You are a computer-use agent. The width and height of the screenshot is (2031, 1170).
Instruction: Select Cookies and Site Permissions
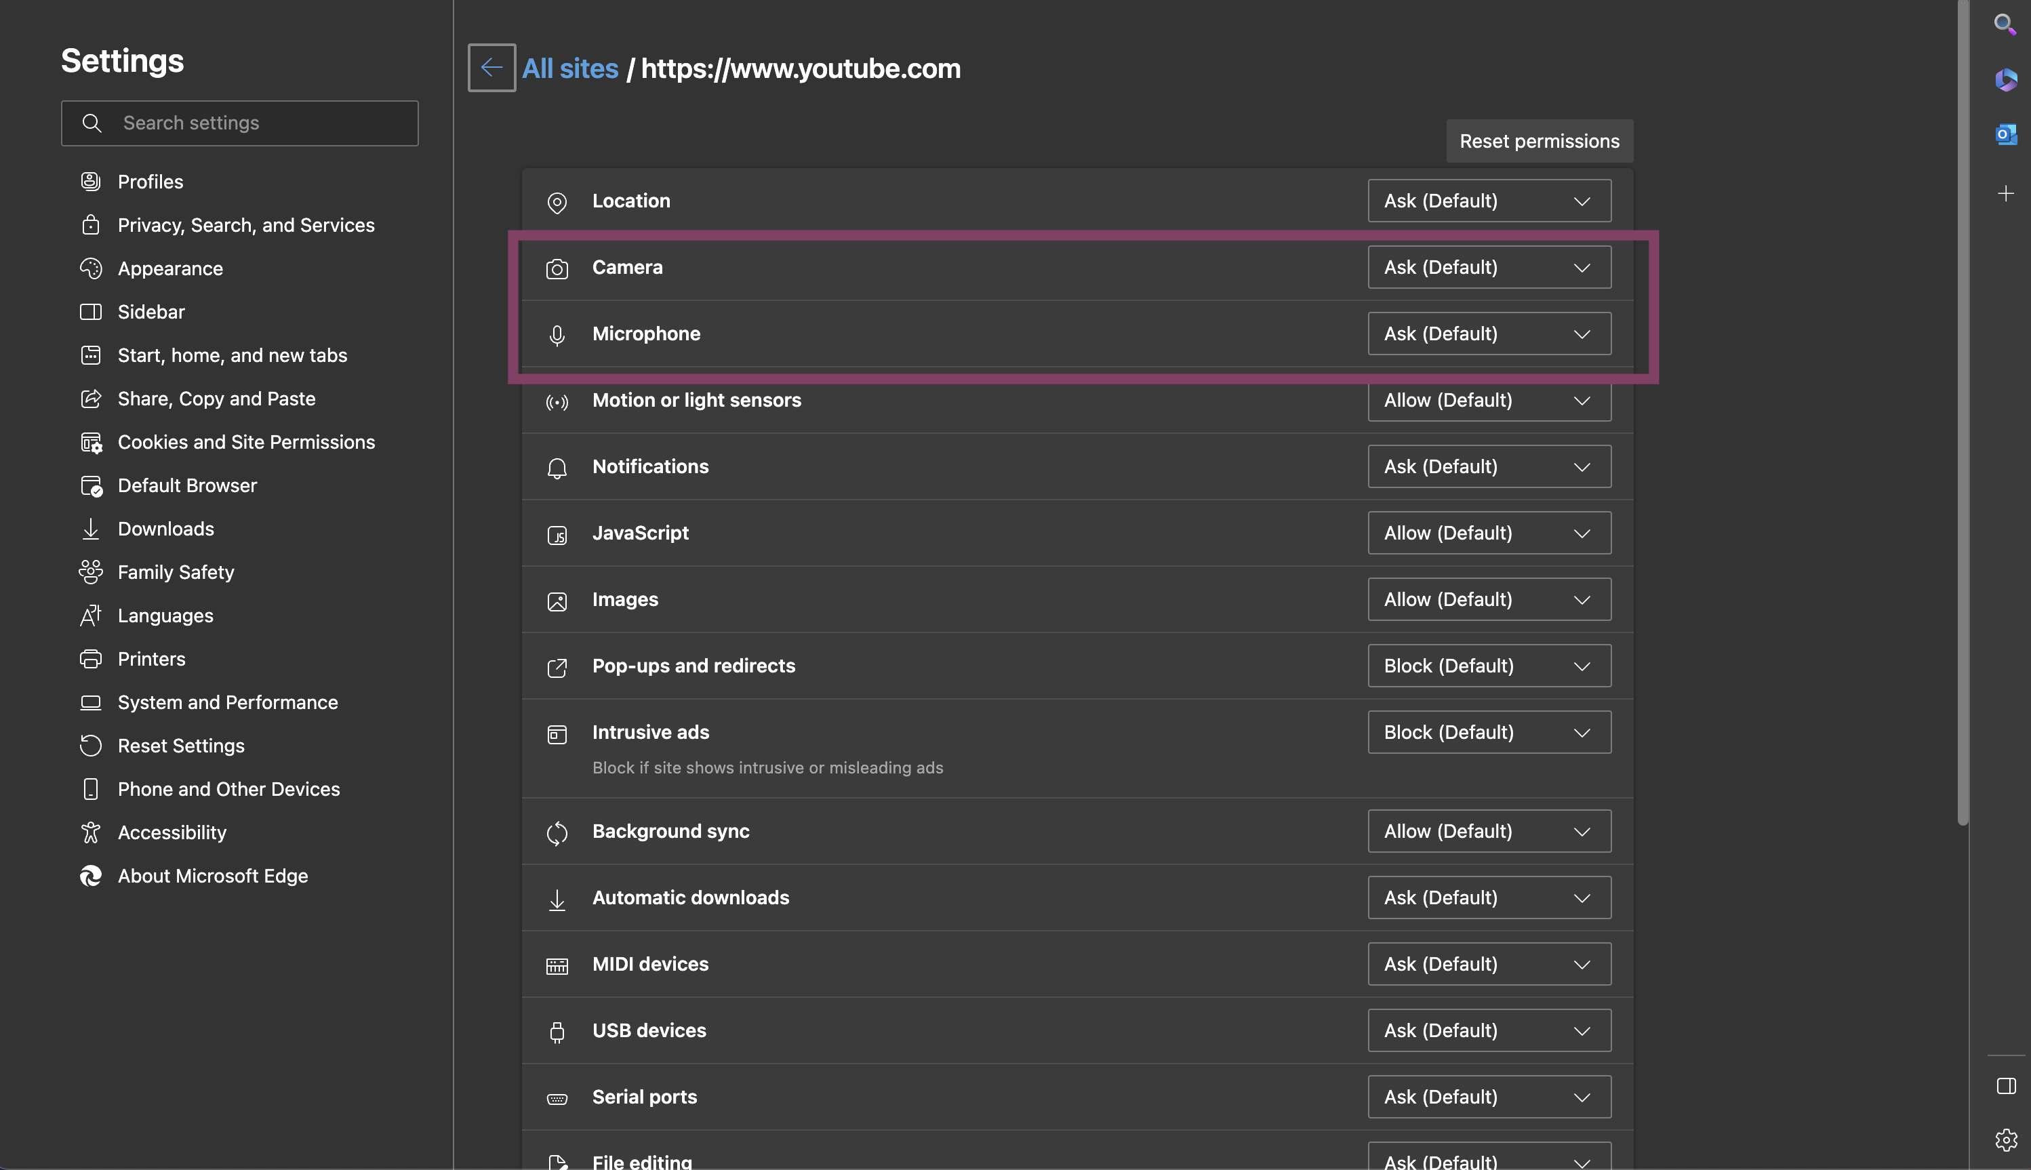pyautogui.click(x=246, y=442)
